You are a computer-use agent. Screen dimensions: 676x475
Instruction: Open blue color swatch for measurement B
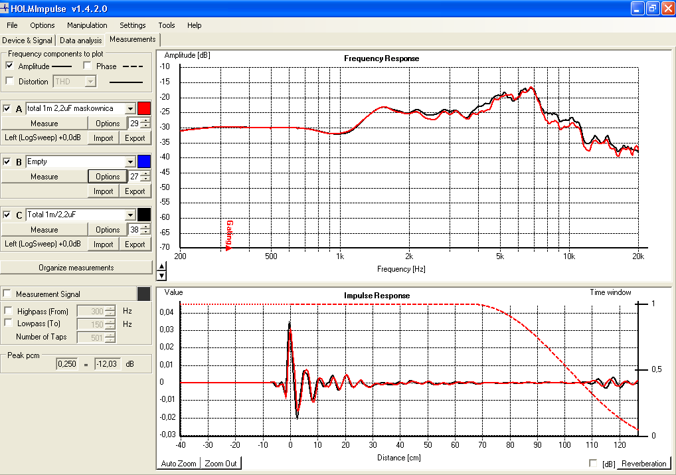(x=144, y=161)
